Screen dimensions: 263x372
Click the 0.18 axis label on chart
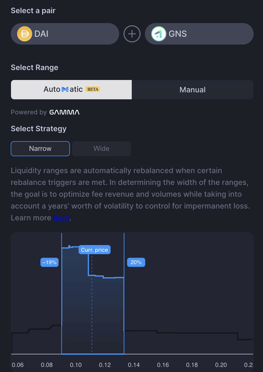pyautogui.click(x=192, y=365)
